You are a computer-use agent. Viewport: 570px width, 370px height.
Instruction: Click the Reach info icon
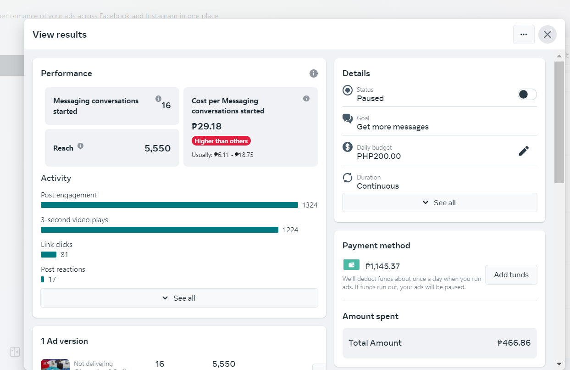(81, 146)
